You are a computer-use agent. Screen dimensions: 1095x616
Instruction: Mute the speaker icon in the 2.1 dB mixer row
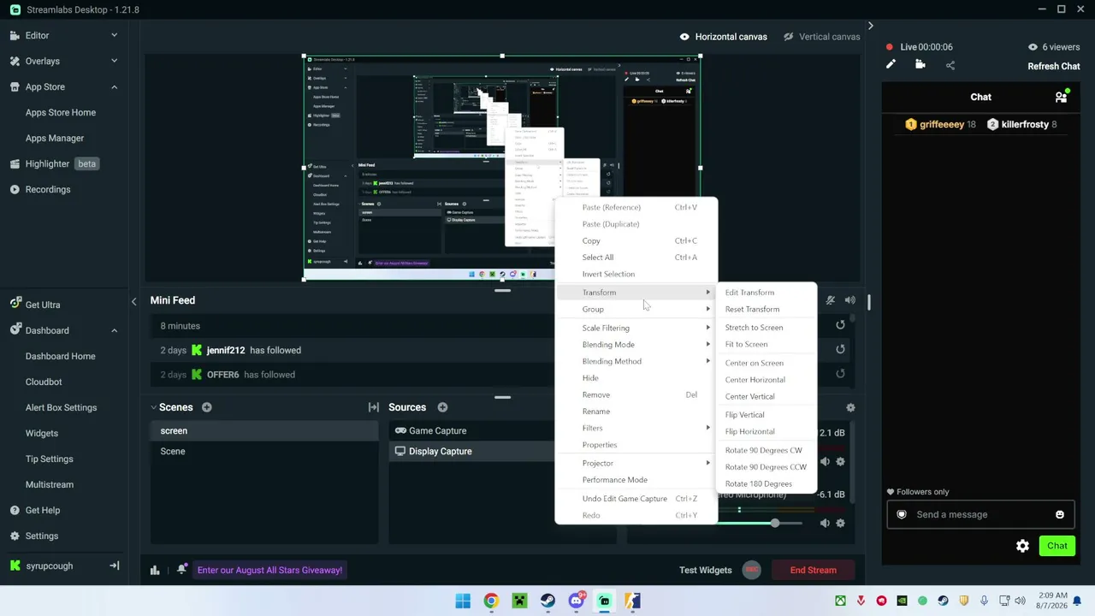coord(825,461)
